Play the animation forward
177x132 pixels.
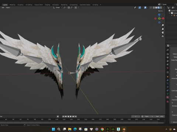pos(71,117)
